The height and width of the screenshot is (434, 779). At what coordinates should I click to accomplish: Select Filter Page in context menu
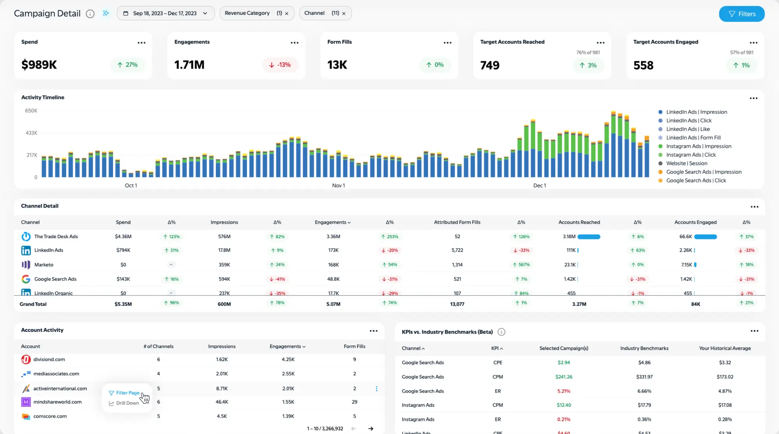click(127, 393)
